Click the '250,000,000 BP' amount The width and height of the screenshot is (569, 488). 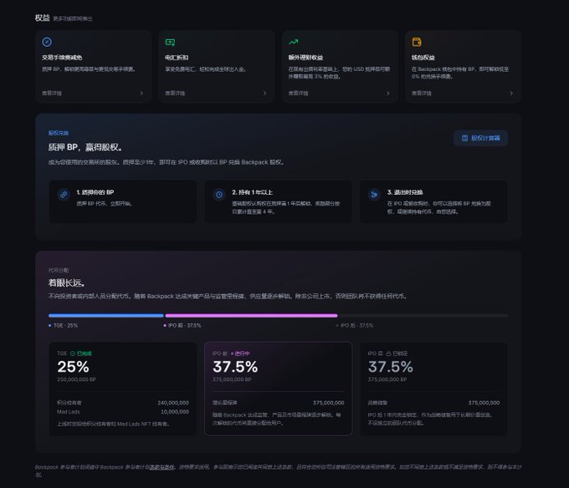76,379
